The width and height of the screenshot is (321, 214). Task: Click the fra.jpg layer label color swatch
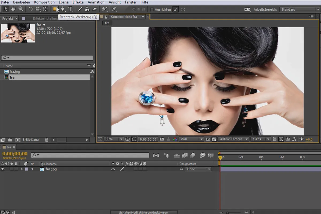tap(26, 169)
